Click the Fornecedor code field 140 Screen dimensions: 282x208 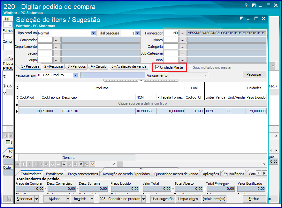point(171,33)
